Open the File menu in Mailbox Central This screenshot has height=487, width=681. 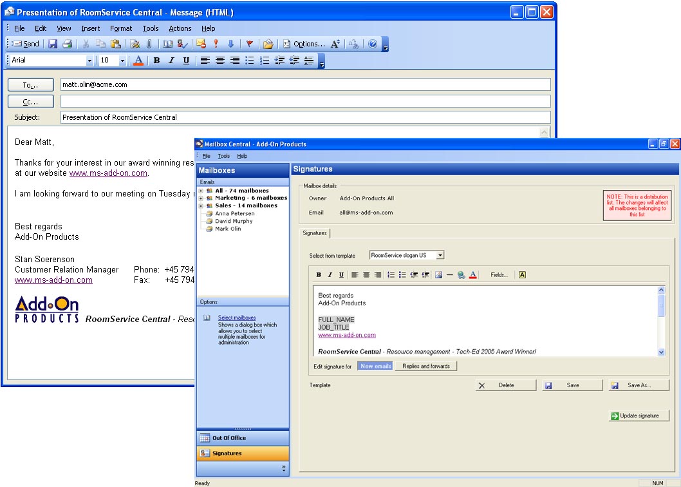pyautogui.click(x=207, y=156)
